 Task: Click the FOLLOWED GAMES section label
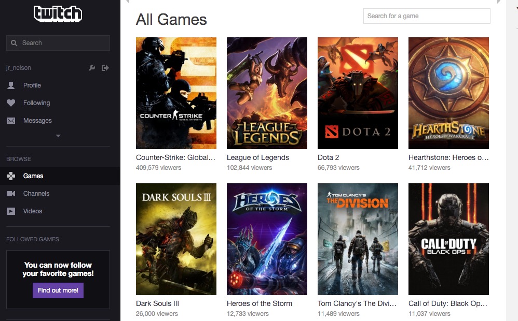pos(33,239)
